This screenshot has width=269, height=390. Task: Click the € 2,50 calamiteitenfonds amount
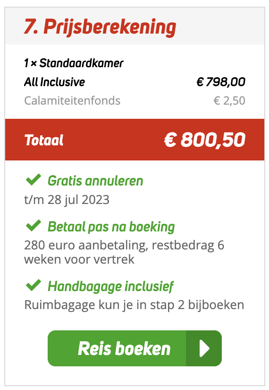(x=229, y=101)
